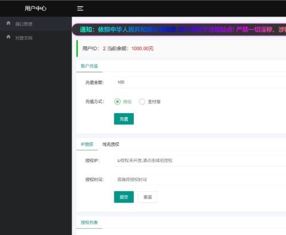Click the green 充值 button
Image resolution: width=286 pixels, height=235 pixels.
(x=124, y=119)
